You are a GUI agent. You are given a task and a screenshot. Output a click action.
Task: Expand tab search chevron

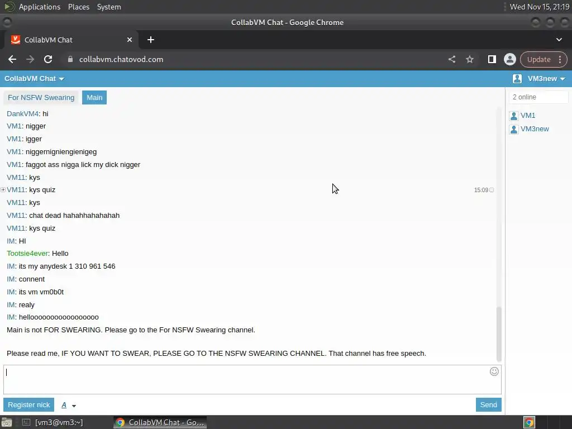559,40
